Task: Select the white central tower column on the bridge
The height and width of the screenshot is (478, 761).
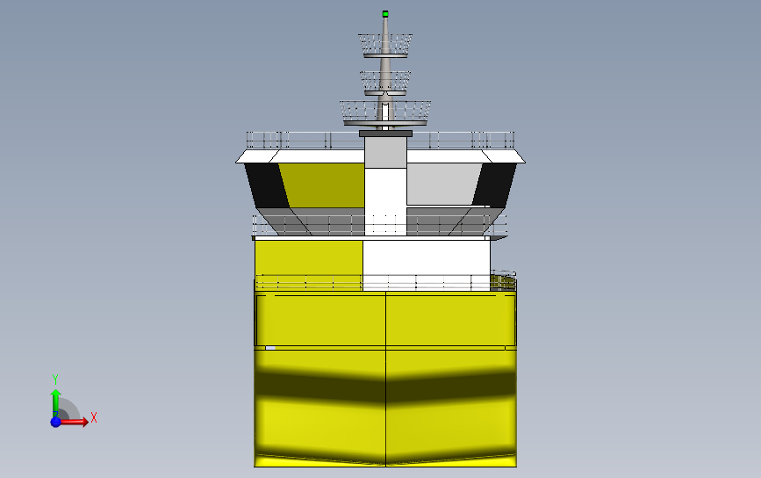Action: pyautogui.click(x=385, y=201)
